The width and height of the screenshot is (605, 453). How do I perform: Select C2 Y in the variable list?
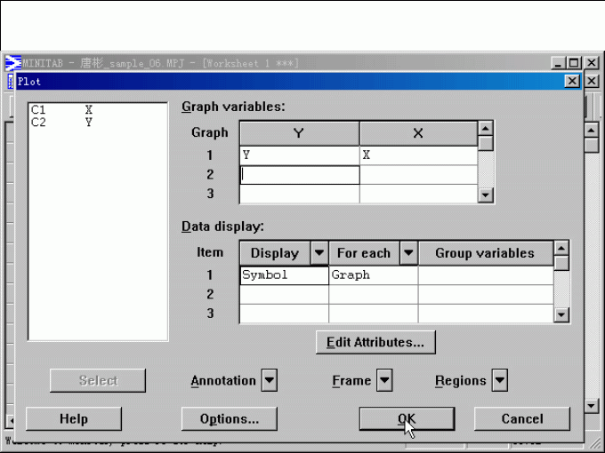pos(60,123)
